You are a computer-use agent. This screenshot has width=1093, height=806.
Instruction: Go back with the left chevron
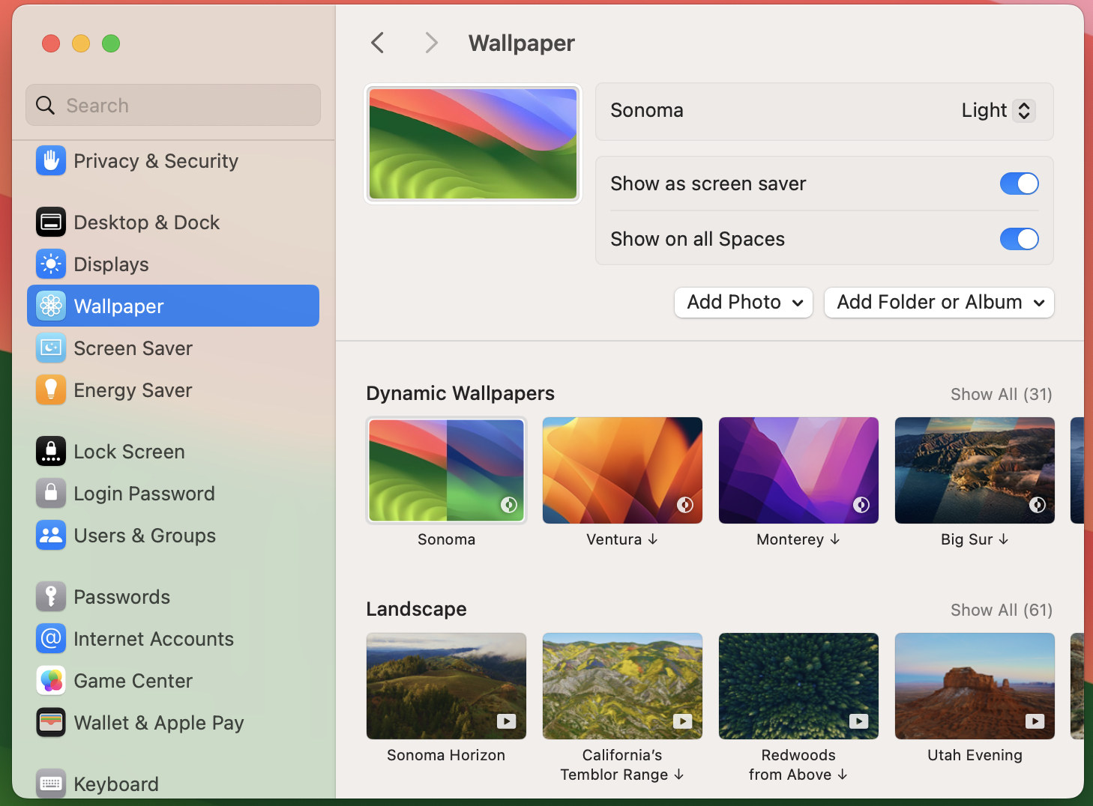point(378,43)
